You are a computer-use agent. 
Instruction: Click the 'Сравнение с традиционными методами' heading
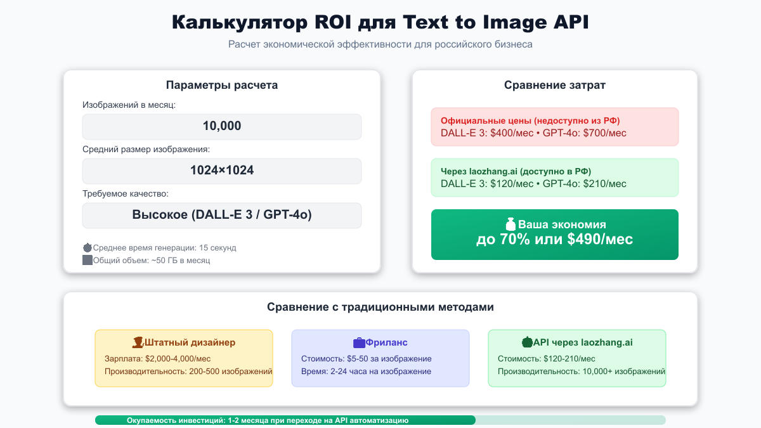point(380,306)
